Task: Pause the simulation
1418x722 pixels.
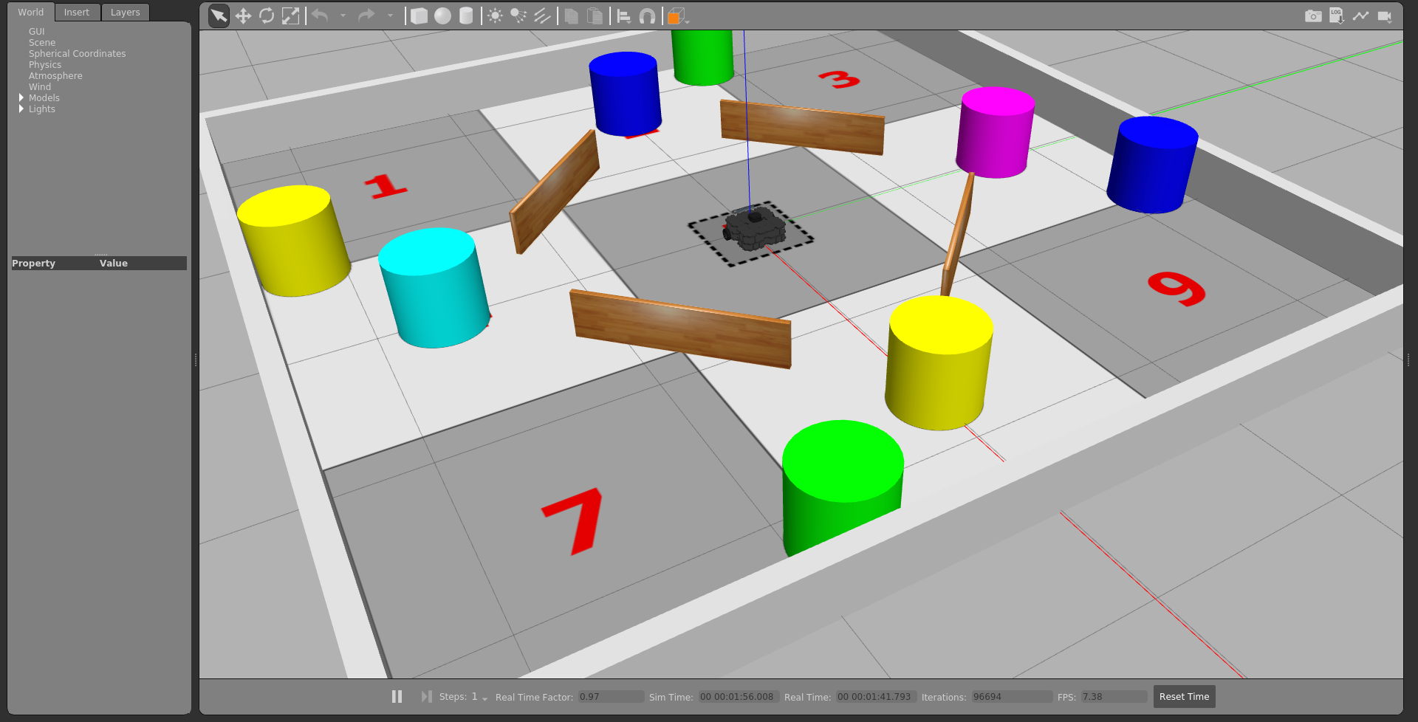Action: [x=397, y=696]
